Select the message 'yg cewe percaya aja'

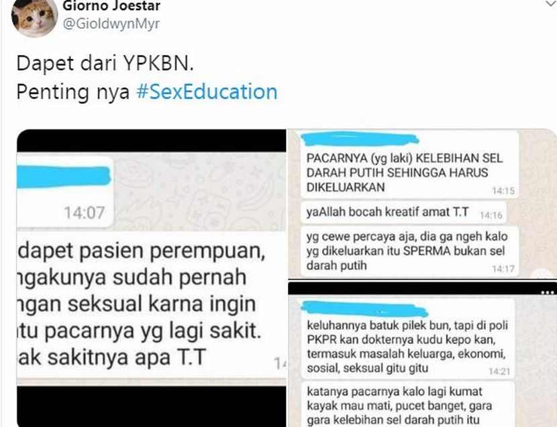[x=409, y=251]
